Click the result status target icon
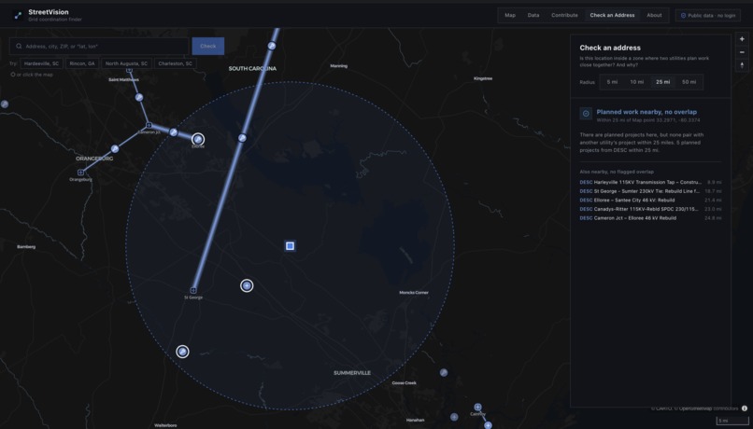Screen dimensions: 753x429 click(586, 113)
